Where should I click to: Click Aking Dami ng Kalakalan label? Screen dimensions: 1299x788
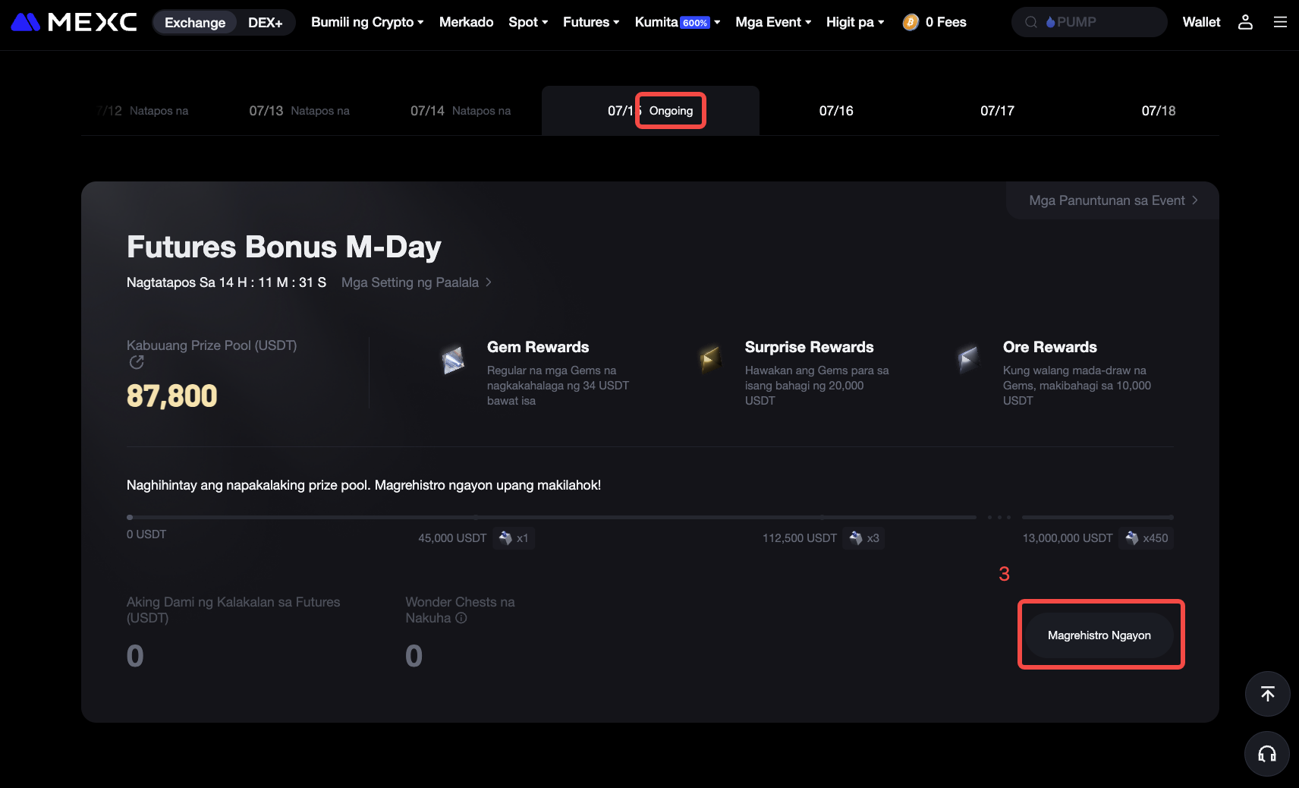[x=233, y=610]
